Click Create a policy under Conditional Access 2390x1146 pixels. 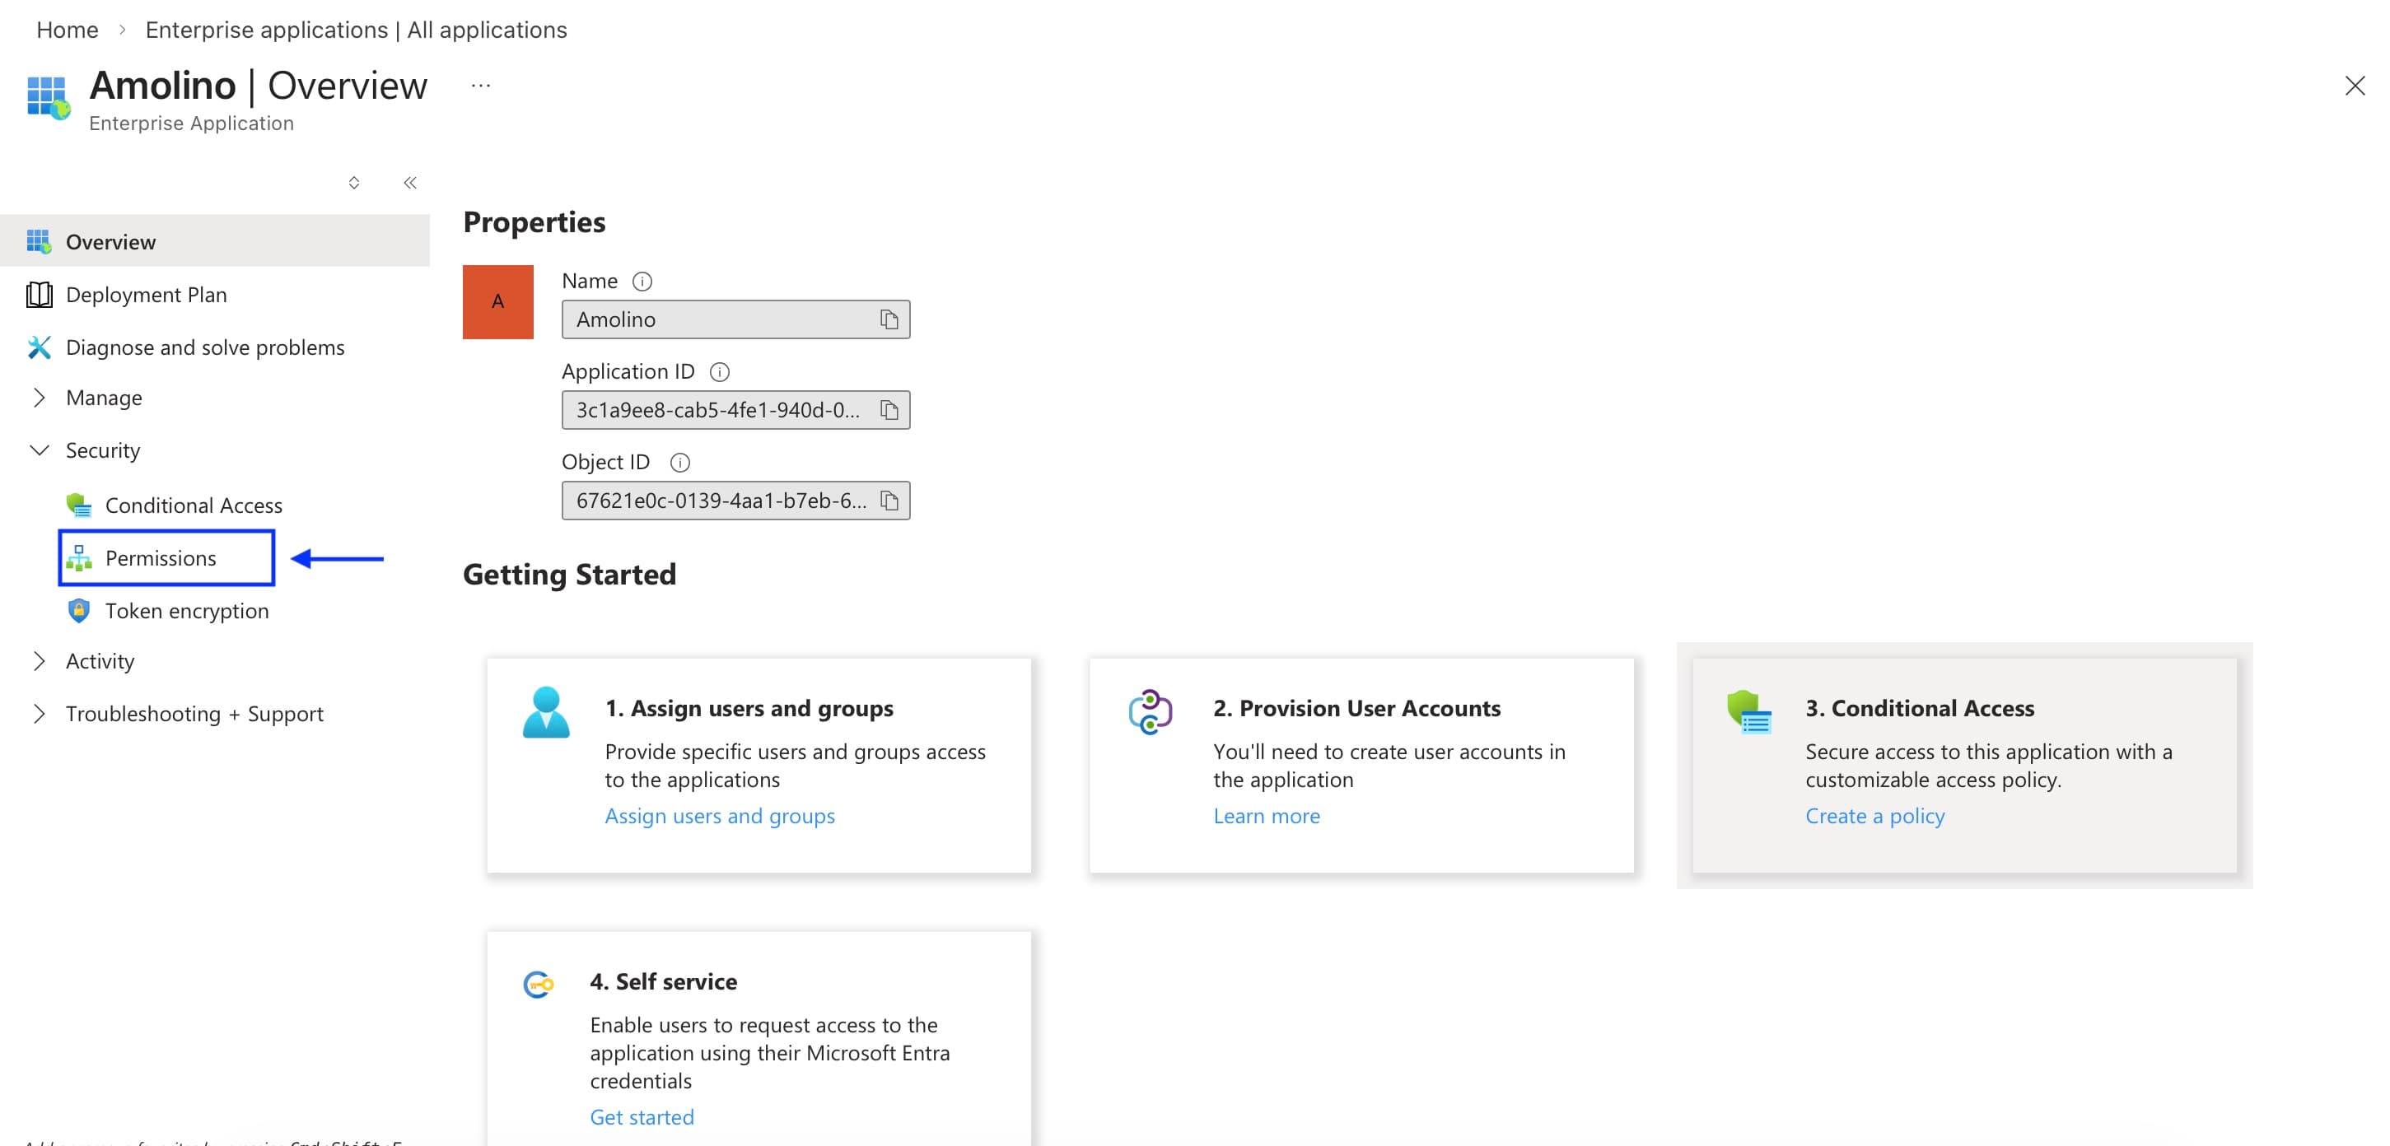[x=1874, y=815]
